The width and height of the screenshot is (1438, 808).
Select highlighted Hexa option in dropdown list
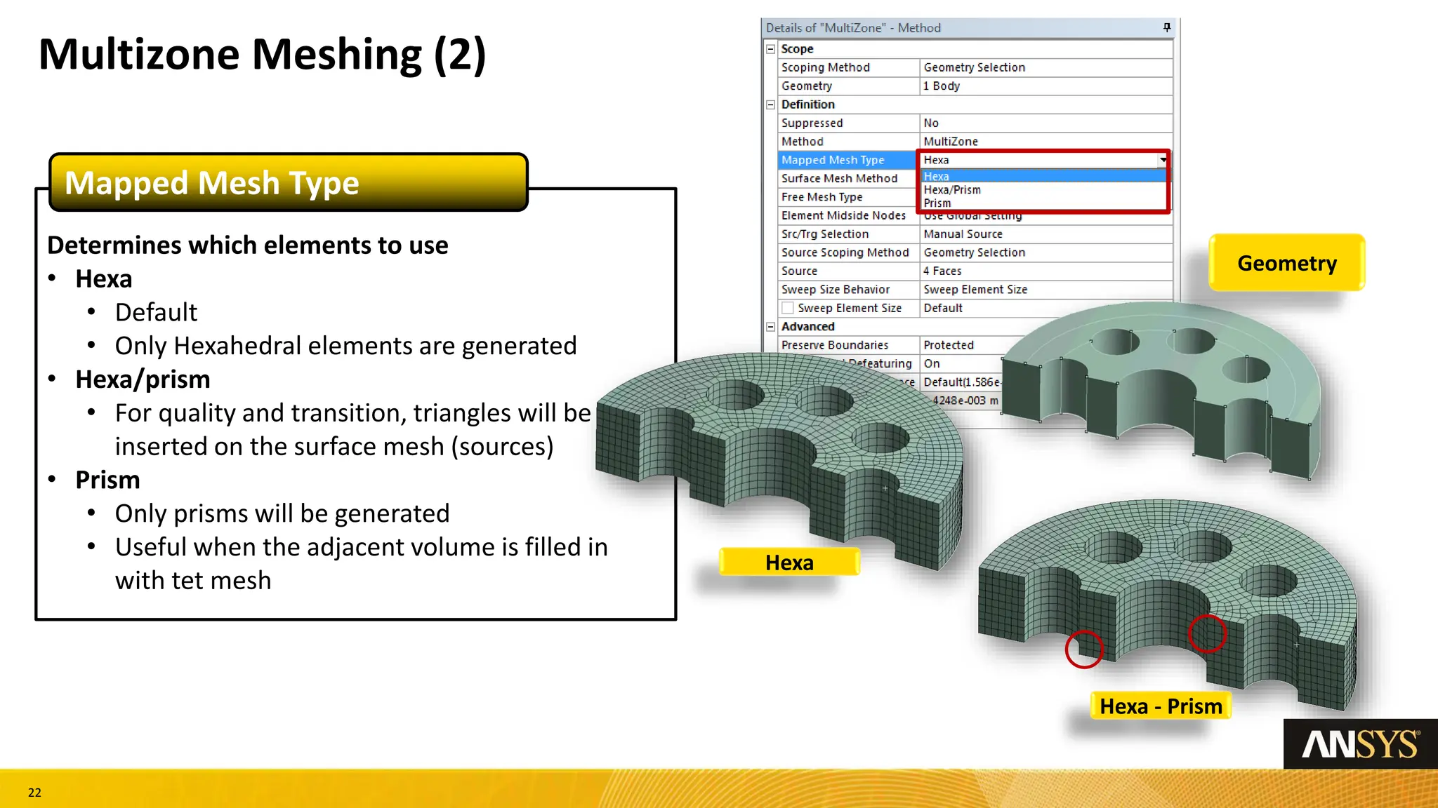click(937, 177)
